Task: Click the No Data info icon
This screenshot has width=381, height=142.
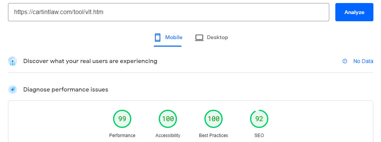Action: coord(345,61)
